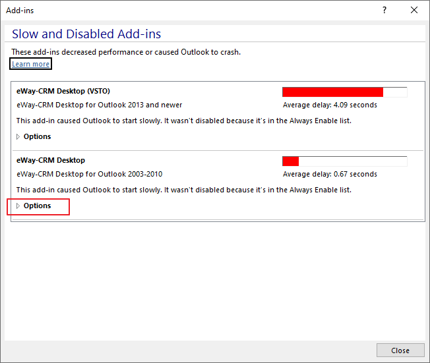The height and width of the screenshot is (363, 430).
Task: Expand Options for eWay-CRM Desktop 2003-2010 add-in
Action: tap(34, 206)
